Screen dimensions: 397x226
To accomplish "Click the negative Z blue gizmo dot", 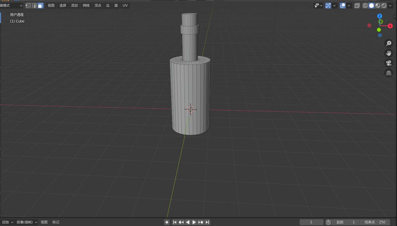I will click(x=380, y=35).
